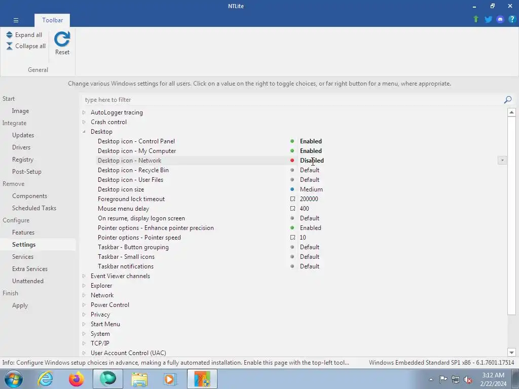
Task: Click the Collapse all icon
Action: click(9, 46)
